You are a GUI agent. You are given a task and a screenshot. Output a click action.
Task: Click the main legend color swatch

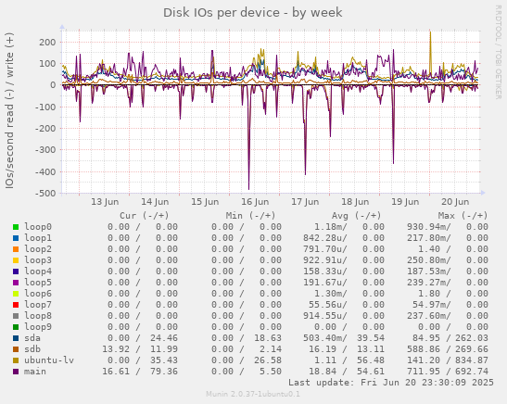pyautogui.click(x=16, y=372)
